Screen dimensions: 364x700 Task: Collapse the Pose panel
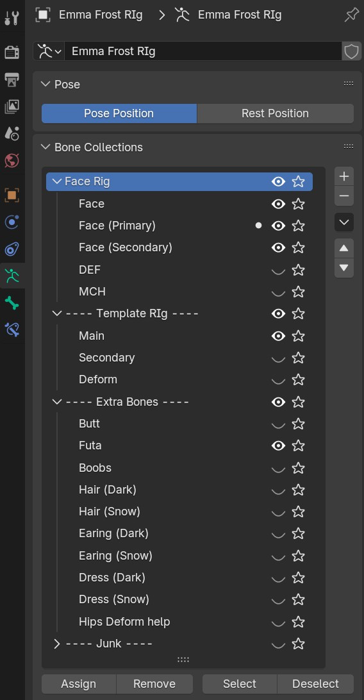[x=45, y=84]
